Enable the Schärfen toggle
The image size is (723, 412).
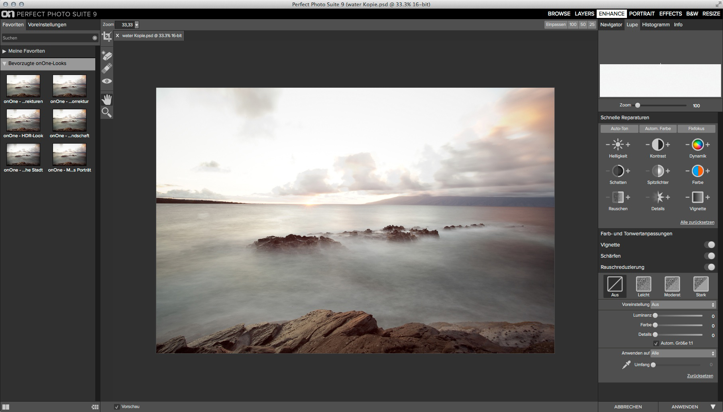point(709,256)
